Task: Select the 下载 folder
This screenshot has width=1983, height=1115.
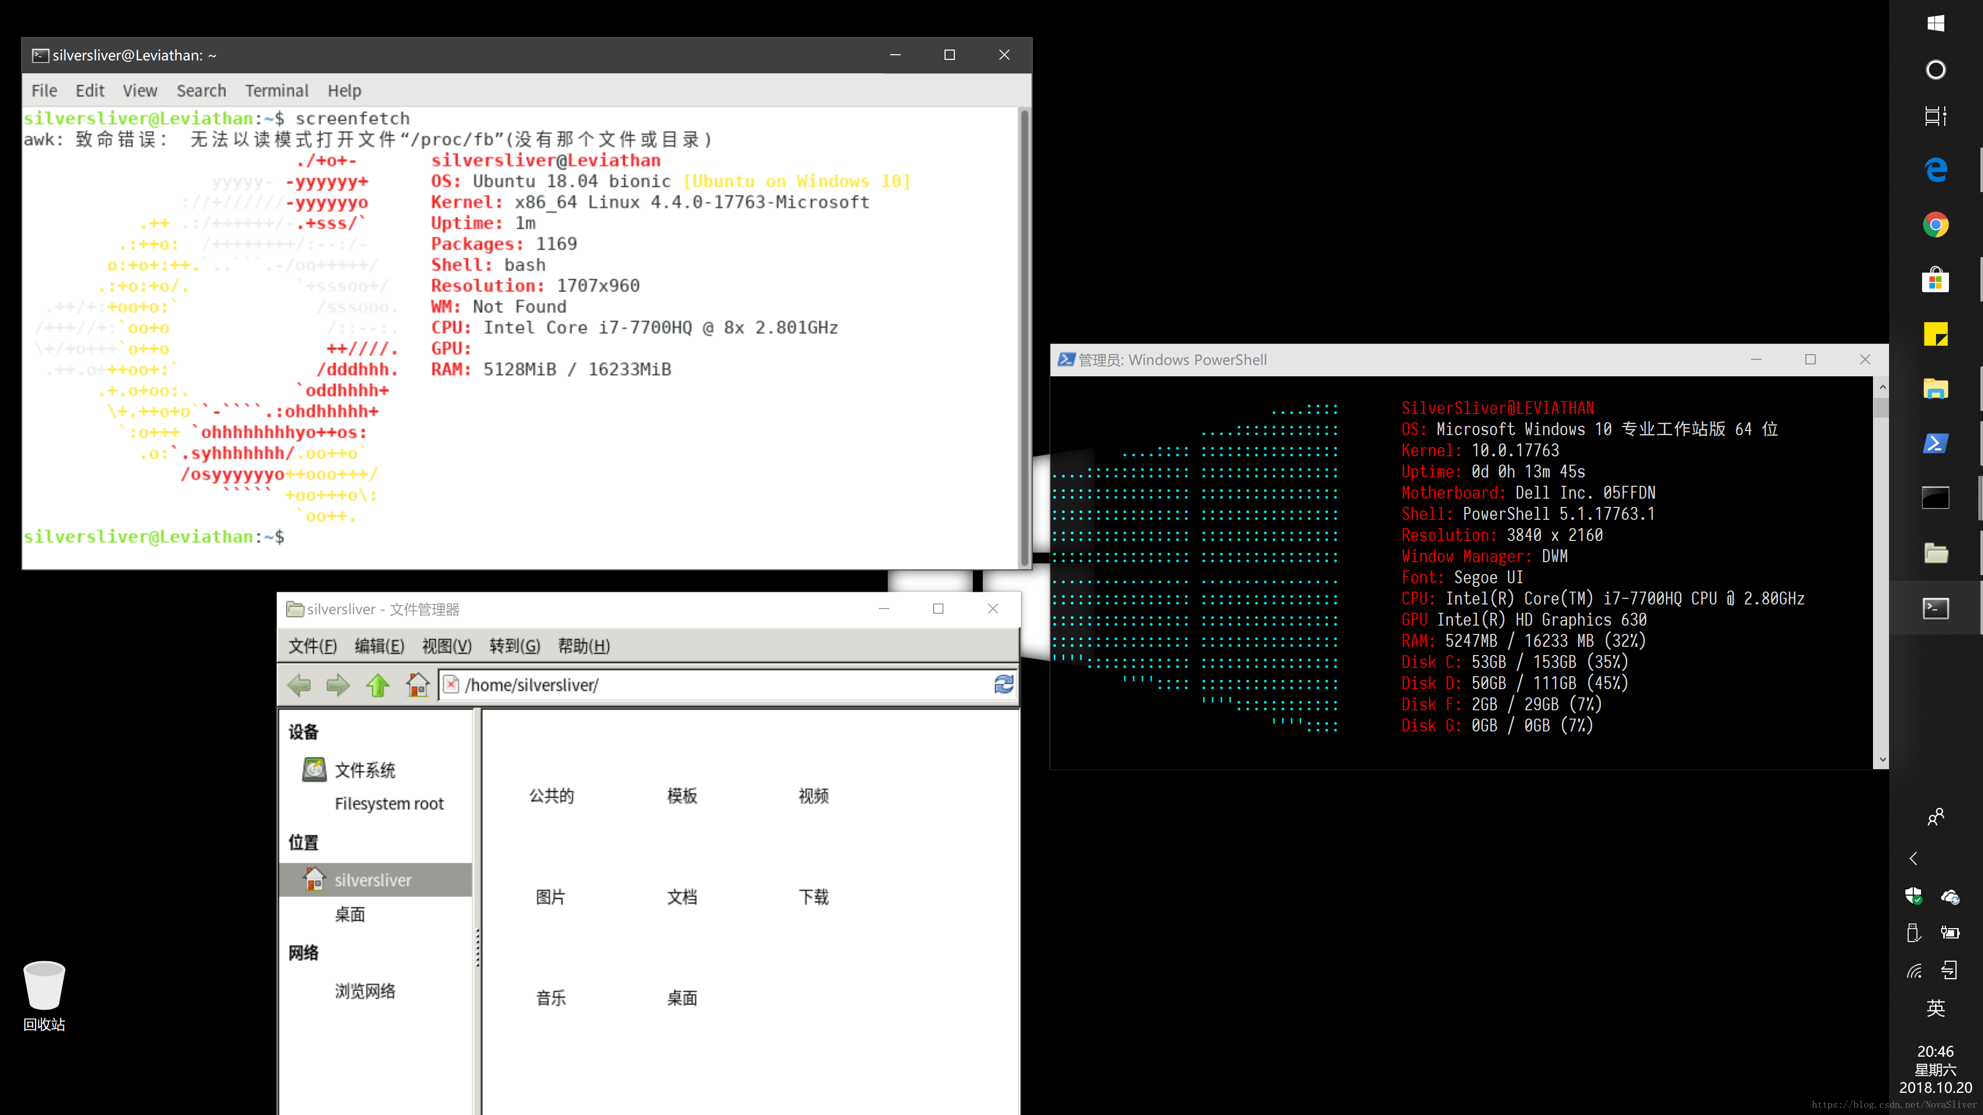Action: point(814,897)
